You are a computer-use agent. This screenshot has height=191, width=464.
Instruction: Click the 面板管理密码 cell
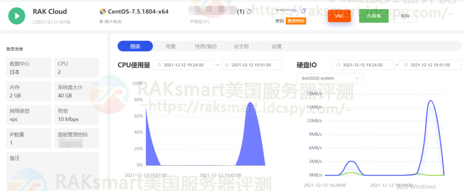77,138
